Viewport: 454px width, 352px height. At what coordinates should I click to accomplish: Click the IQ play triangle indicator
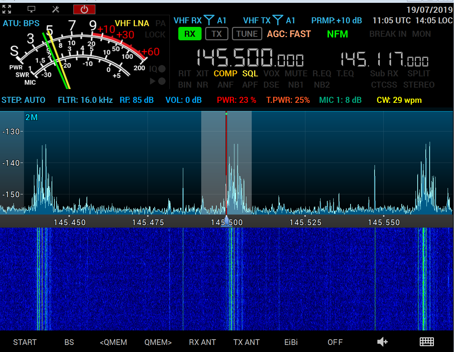pyautogui.click(x=153, y=81)
